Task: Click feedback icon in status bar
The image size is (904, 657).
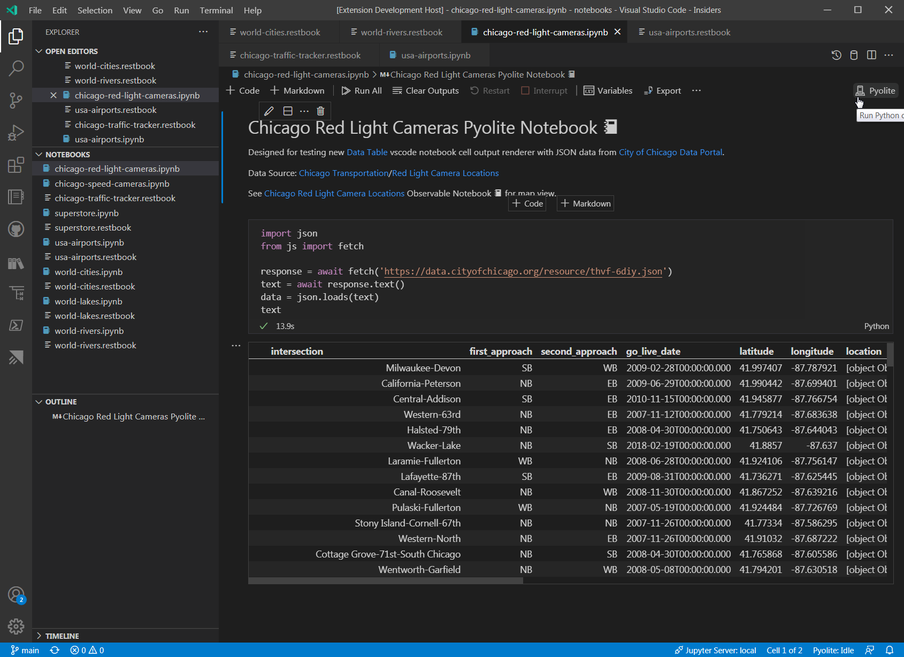Action: pyautogui.click(x=870, y=650)
